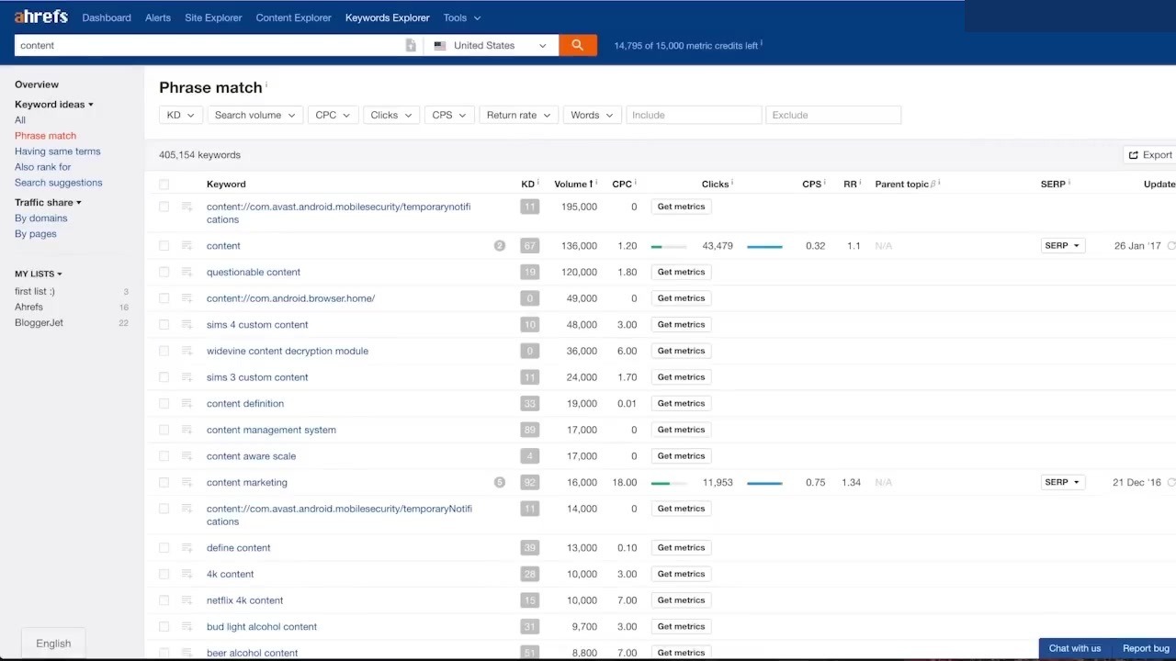
Task: Tick the select-all checkbox in table header
Action: (x=164, y=185)
